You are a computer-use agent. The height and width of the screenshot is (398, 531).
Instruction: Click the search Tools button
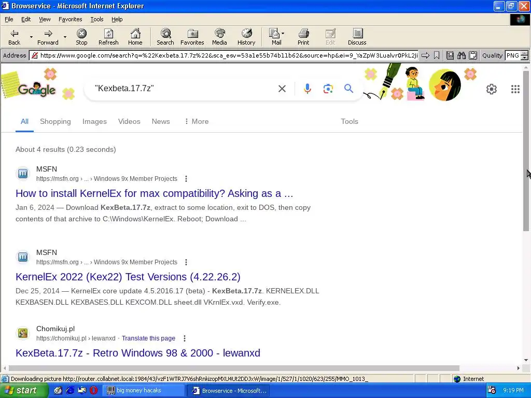point(349,121)
